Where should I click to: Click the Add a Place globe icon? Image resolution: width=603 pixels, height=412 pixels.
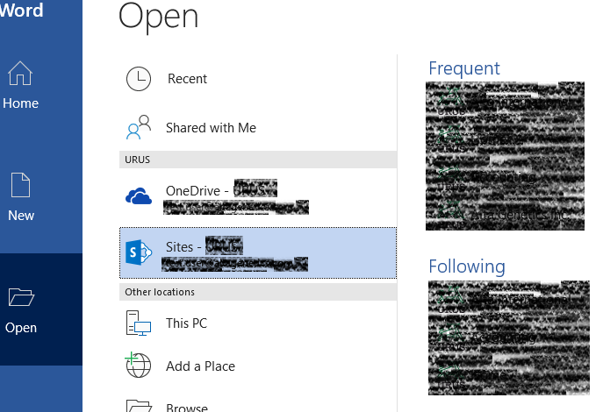click(x=138, y=365)
